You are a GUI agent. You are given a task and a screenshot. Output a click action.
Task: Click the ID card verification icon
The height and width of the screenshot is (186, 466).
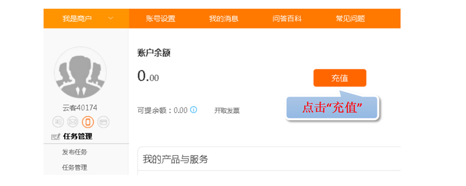(x=57, y=122)
